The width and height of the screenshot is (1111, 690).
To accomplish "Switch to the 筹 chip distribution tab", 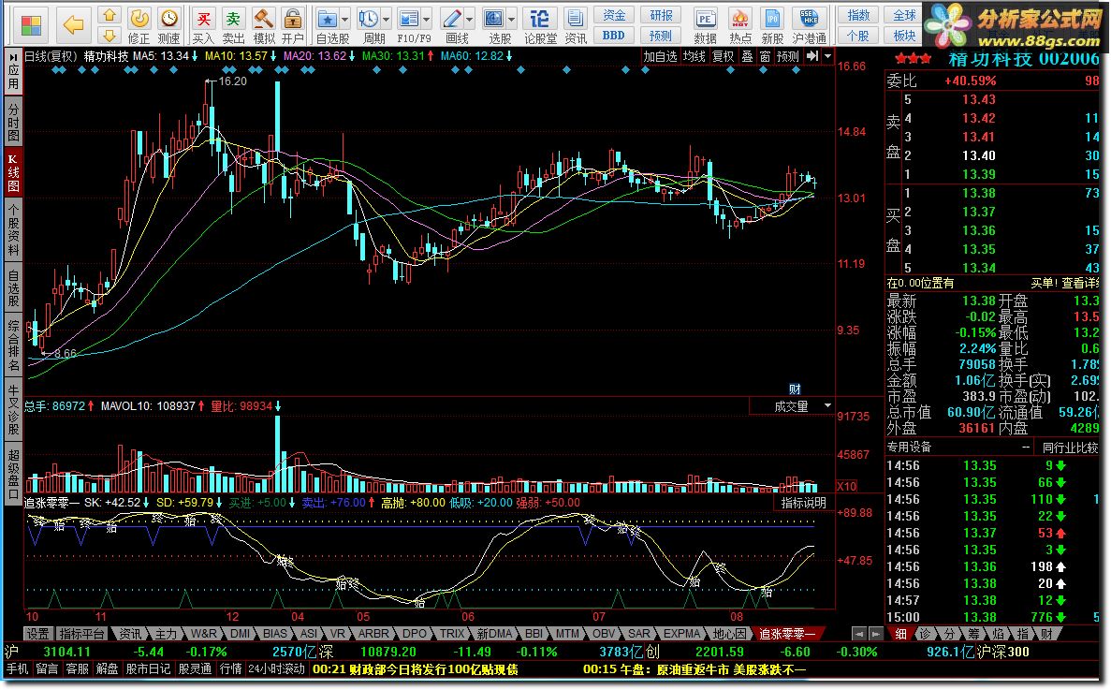I will (974, 633).
